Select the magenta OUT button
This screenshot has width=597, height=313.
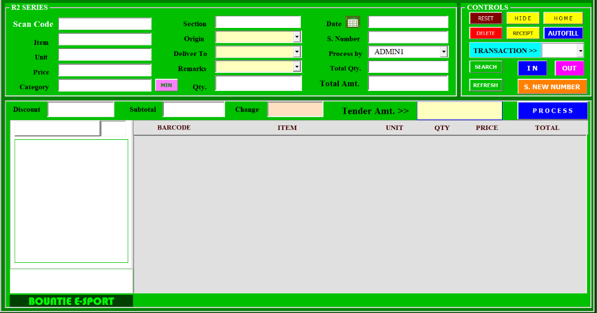(x=569, y=68)
